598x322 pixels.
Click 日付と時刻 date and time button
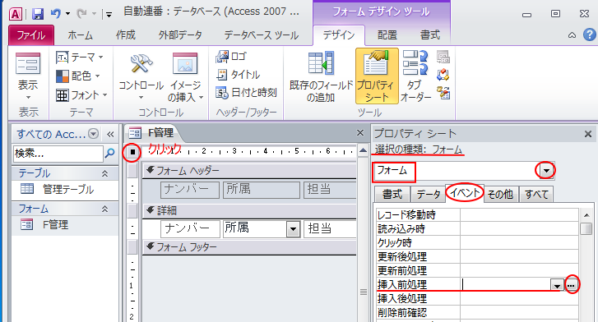(246, 93)
